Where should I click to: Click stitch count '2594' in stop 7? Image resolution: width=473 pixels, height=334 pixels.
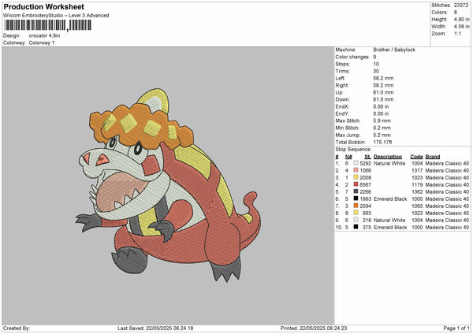point(366,206)
